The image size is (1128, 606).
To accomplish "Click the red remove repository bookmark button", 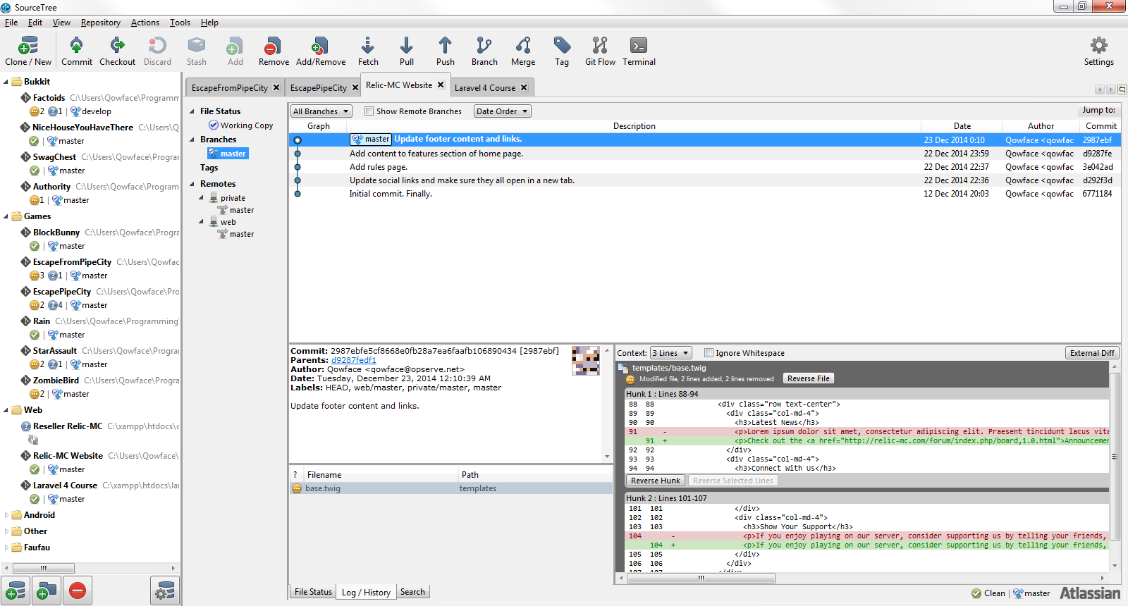I will click(x=78, y=590).
